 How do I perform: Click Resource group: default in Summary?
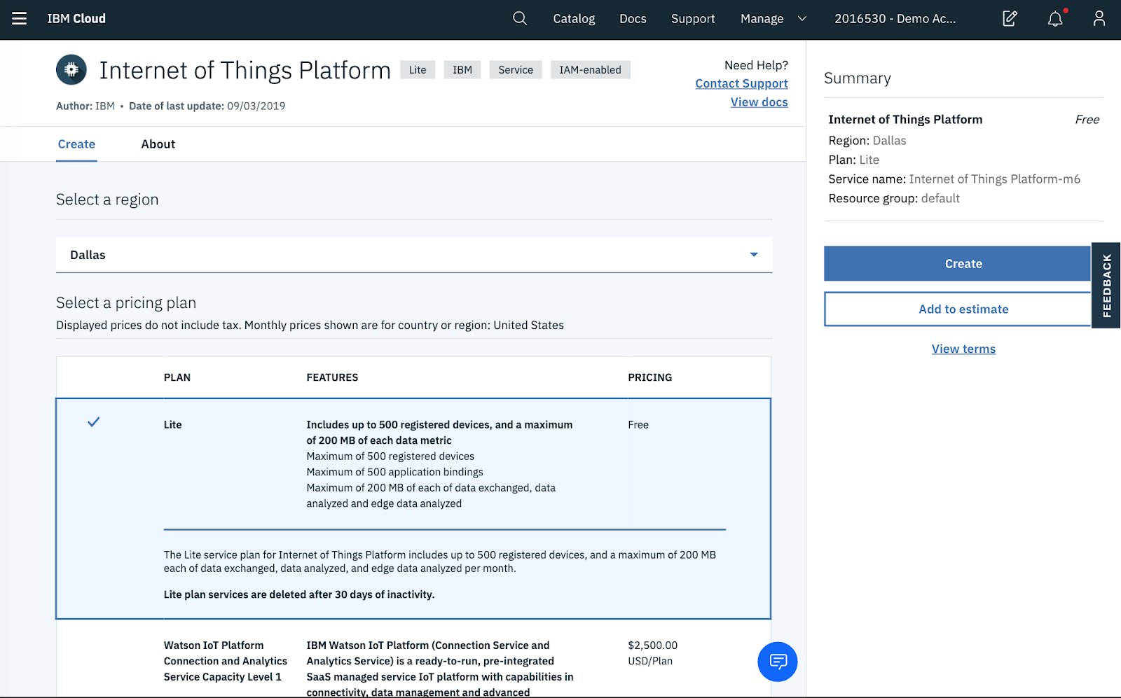[894, 199]
